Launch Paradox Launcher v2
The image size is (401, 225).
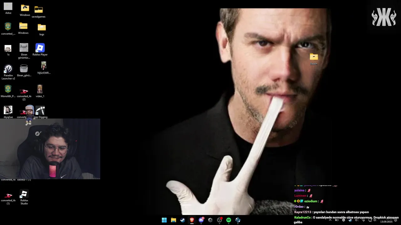pyautogui.click(x=8, y=72)
